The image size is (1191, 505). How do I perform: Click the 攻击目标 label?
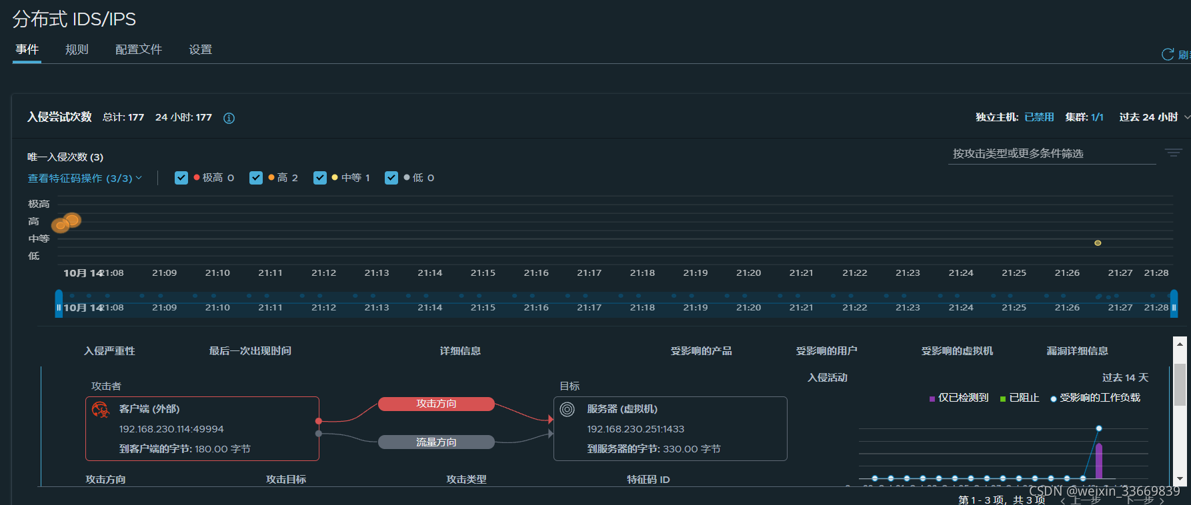tap(286, 480)
